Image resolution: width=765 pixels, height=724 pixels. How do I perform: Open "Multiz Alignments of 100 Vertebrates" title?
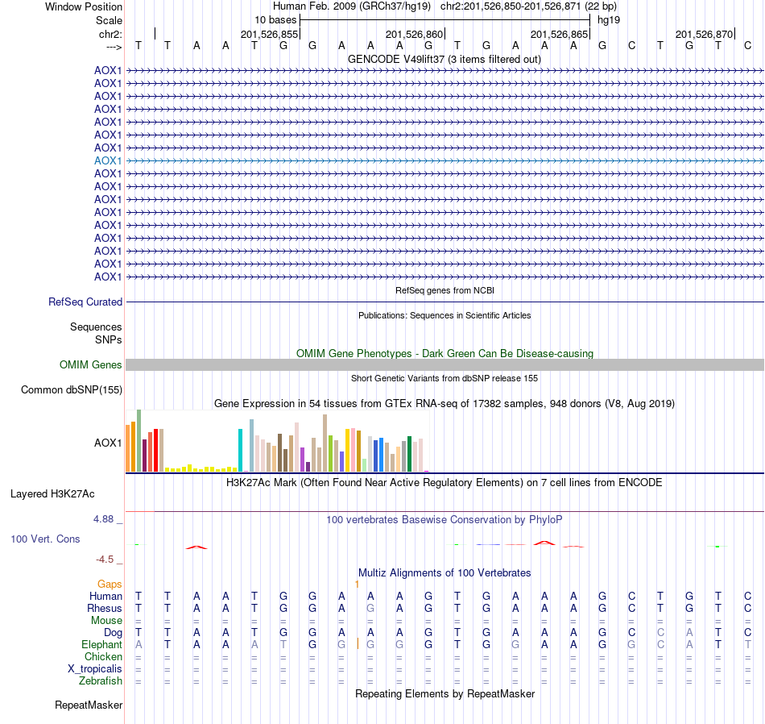tap(445, 573)
